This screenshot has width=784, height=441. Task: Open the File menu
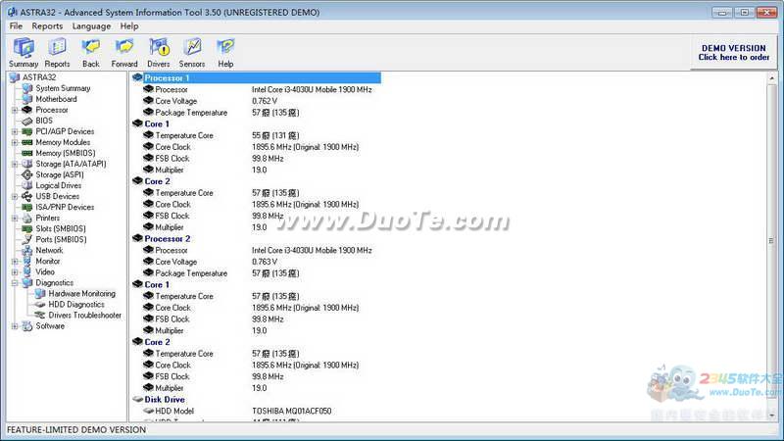(x=16, y=26)
